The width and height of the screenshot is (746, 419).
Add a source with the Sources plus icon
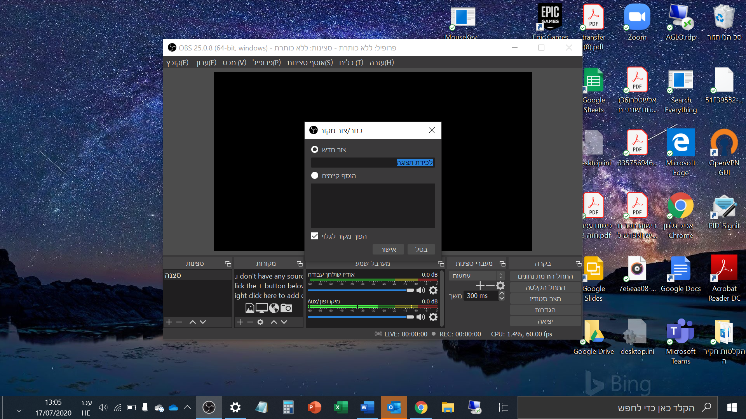pyautogui.click(x=240, y=322)
